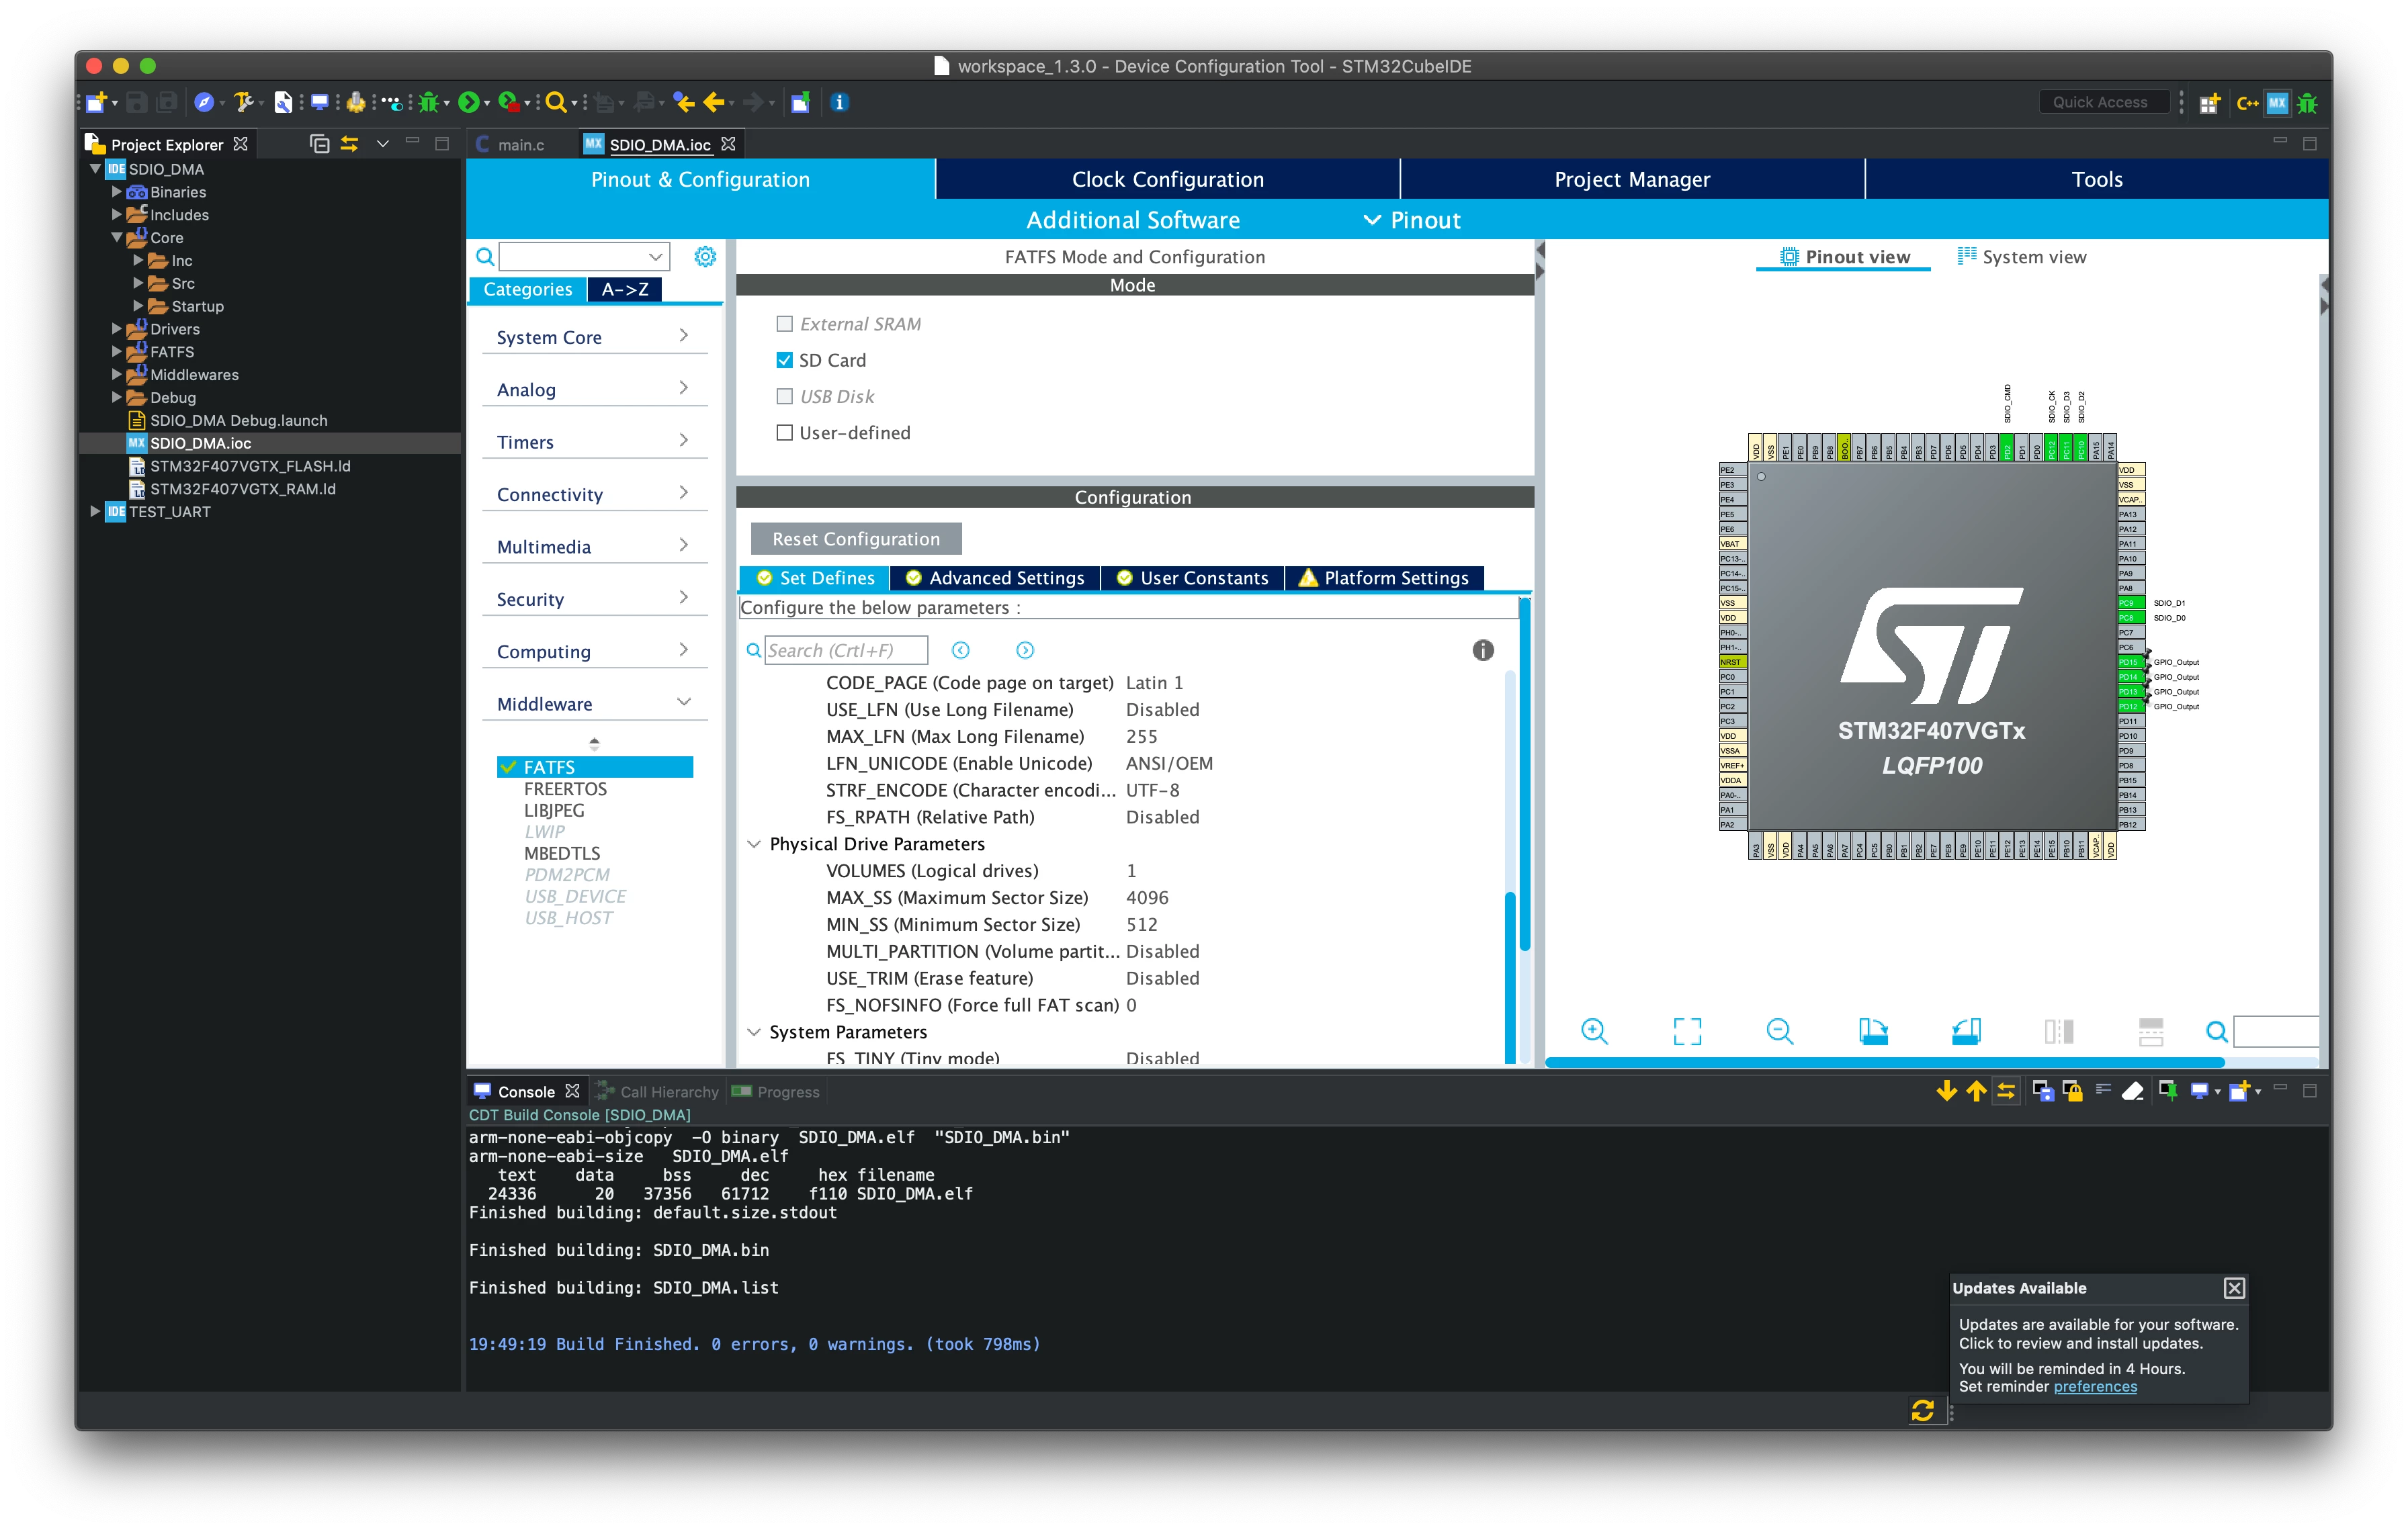This screenshot has height=1530, width=2408.
Task: Click the Debug bug icon in the toolbar
Action: [x=428, y=102]
